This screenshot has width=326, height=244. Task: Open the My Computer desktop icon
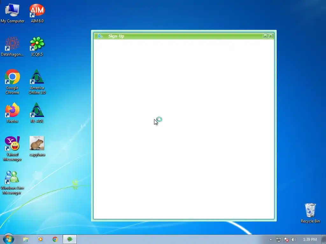pyautogui.click(x=12, y=13)
